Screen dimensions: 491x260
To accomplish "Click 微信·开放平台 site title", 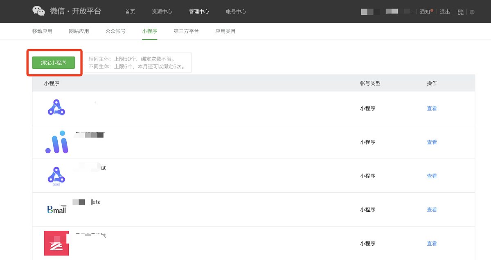I will click(76, 11).
